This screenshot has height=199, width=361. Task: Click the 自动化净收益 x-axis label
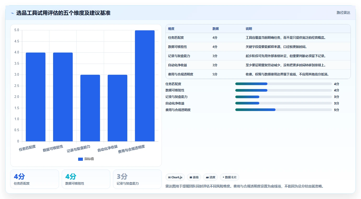tap(107, 148)
